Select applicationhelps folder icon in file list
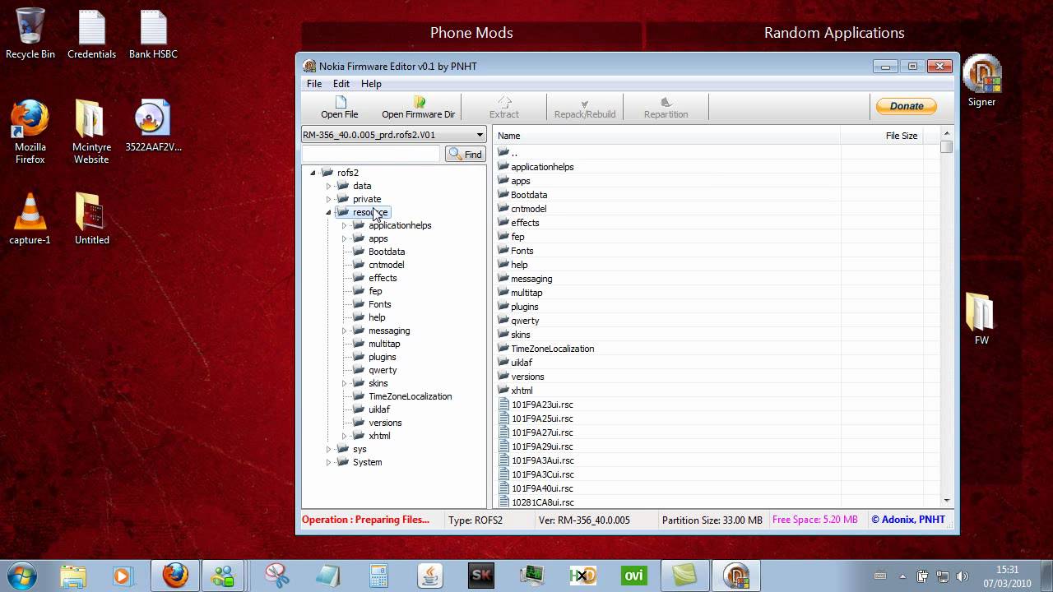 pyautogui.click(x=503, y=166)
